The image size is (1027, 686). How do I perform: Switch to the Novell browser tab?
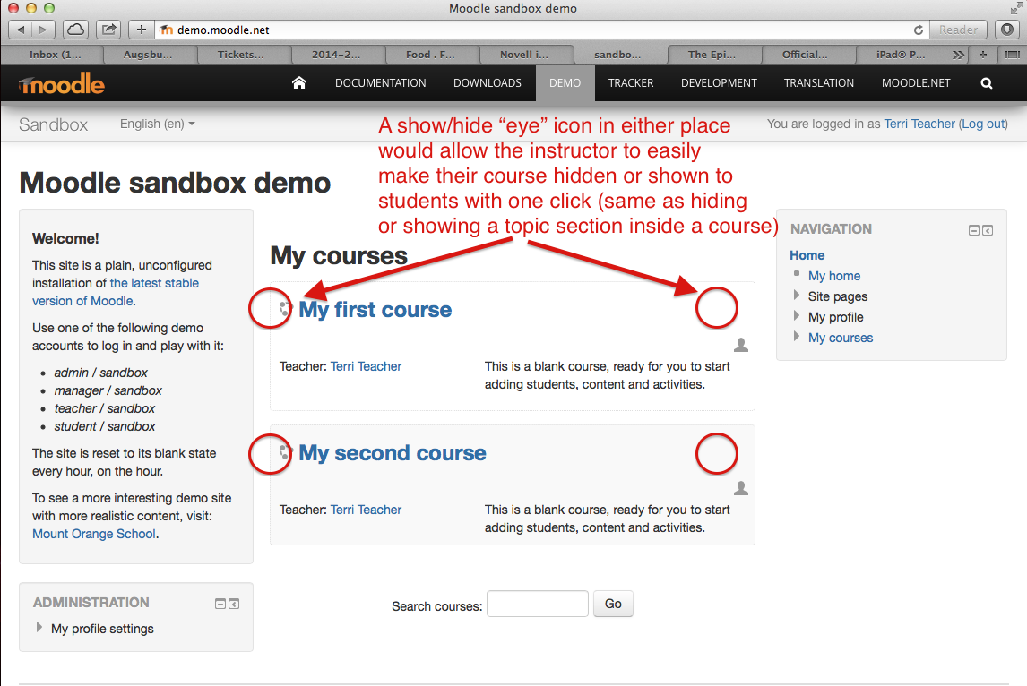523,55
